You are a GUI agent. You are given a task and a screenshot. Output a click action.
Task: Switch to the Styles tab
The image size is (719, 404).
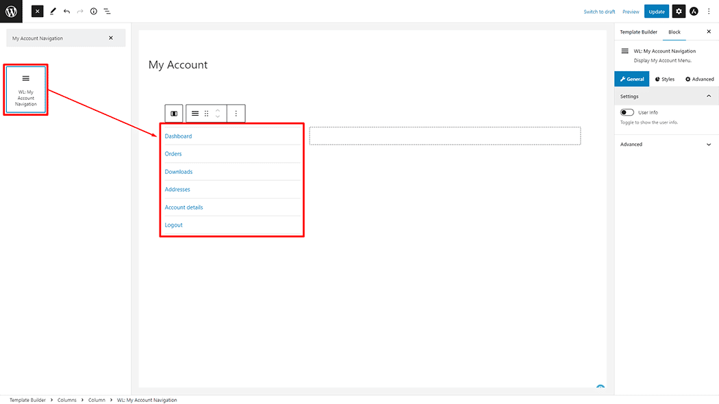coord(664,79)
